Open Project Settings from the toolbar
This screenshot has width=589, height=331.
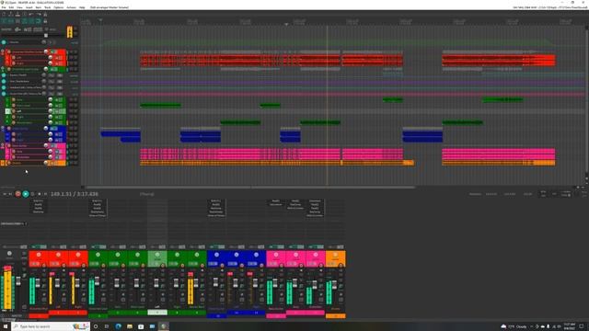25,15
